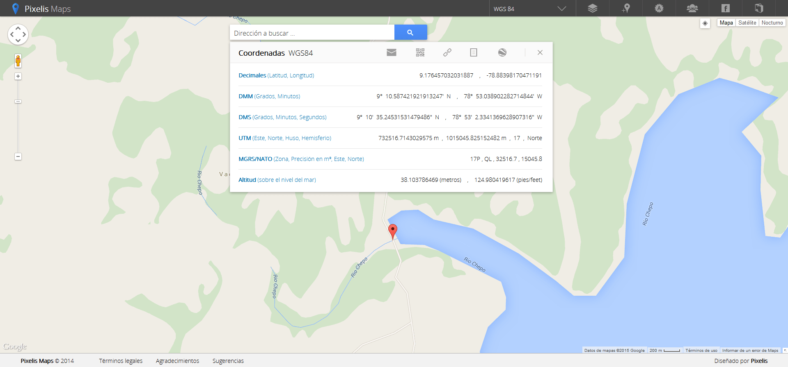
Task: Open the people group icon in the top bar
Action: (692, 8)
